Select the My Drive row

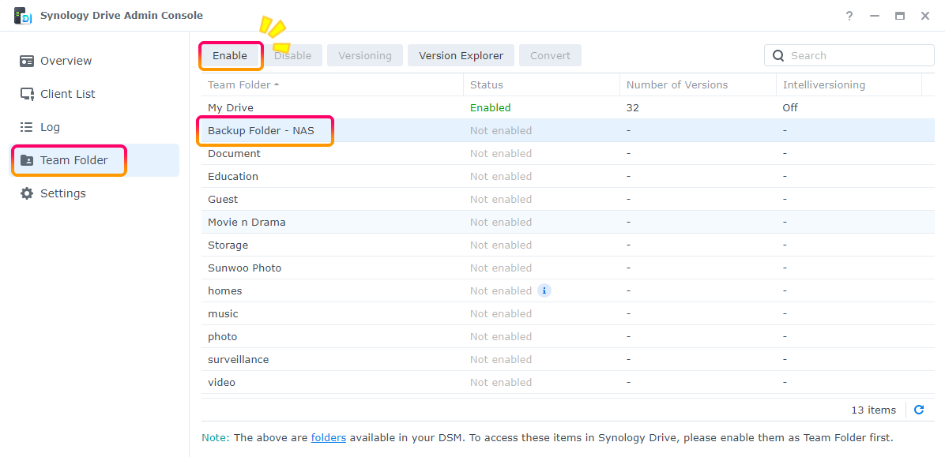click(x=568, y=108)
